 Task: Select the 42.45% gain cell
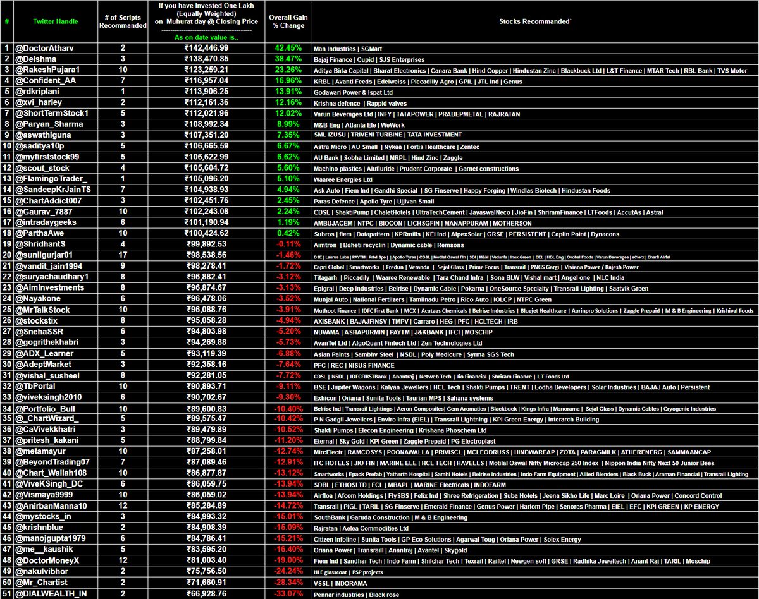(x=287, y=48)
